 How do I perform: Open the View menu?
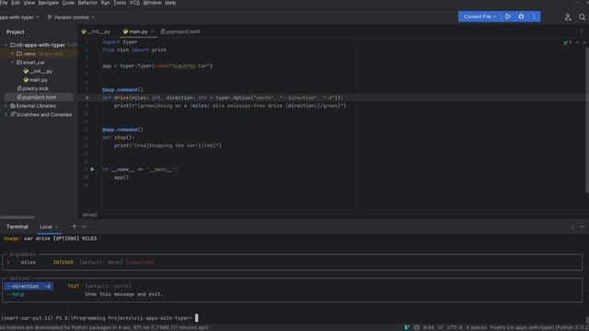click(29, 3)
